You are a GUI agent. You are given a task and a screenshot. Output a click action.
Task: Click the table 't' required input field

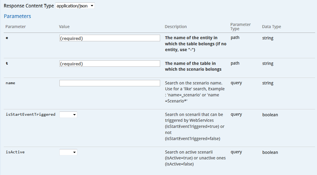coord(110,64)
